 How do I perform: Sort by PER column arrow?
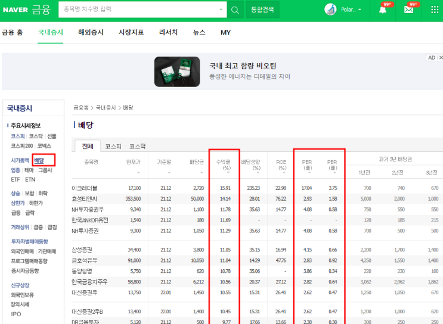309,173
